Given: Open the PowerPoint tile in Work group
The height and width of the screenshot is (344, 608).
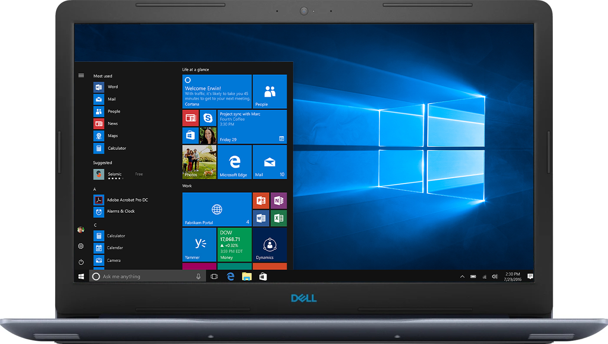Looking at the screenshot, I should pyautogui.click(x=261, y=201).
